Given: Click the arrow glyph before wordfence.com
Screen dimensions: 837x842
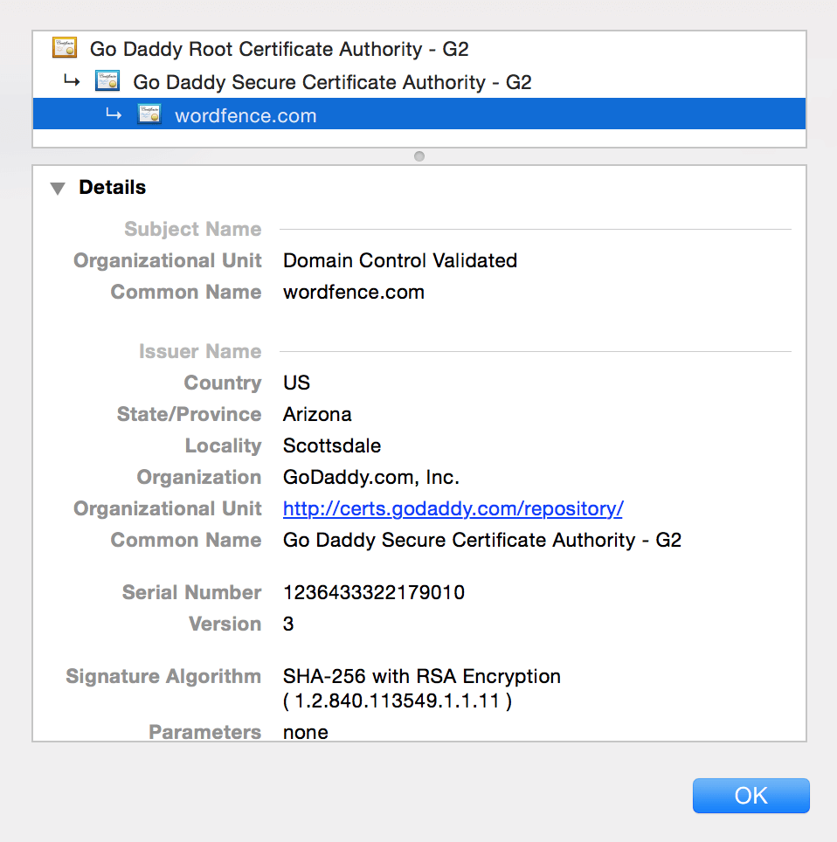Looking at the screenshot, I should (114, 114).
